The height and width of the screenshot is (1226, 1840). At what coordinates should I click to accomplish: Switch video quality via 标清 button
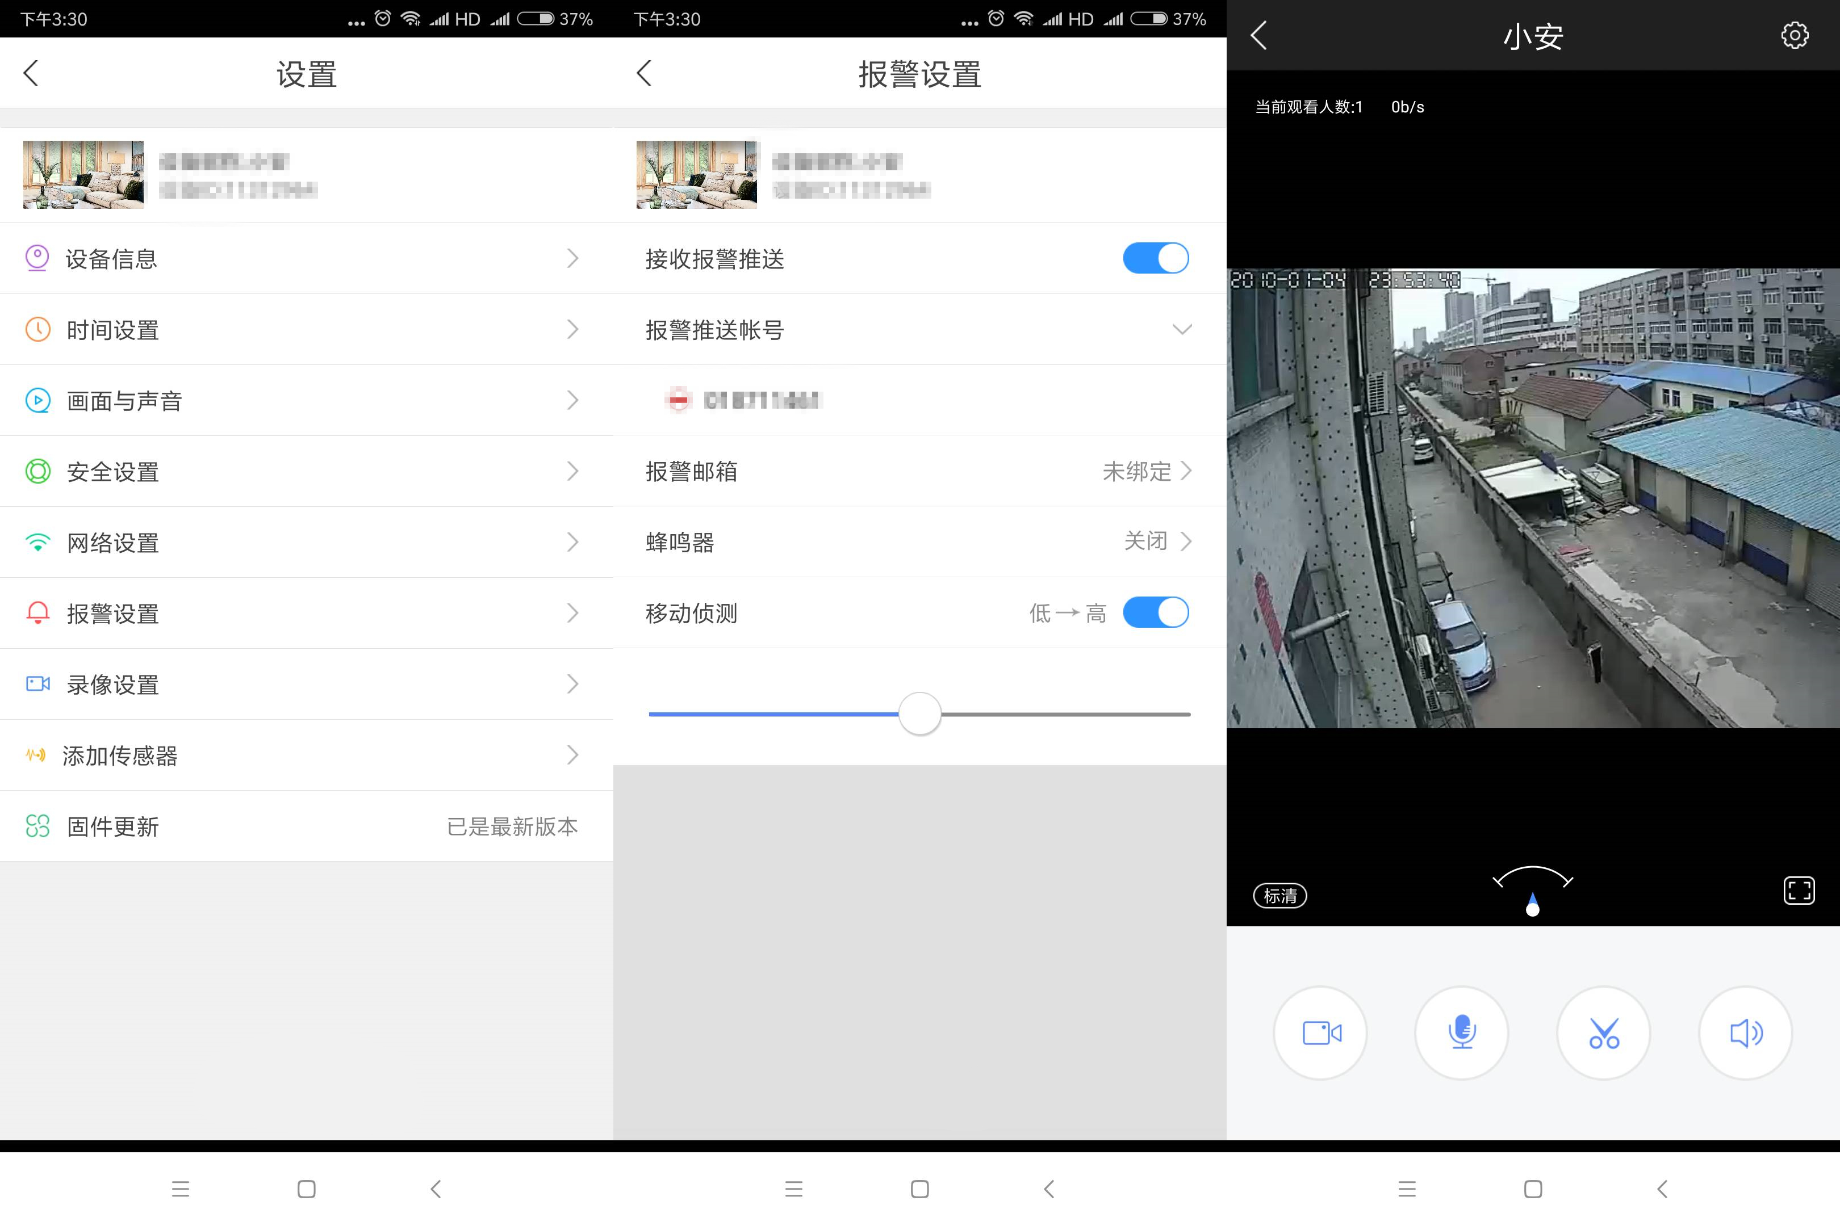(x=1280, y=896)
